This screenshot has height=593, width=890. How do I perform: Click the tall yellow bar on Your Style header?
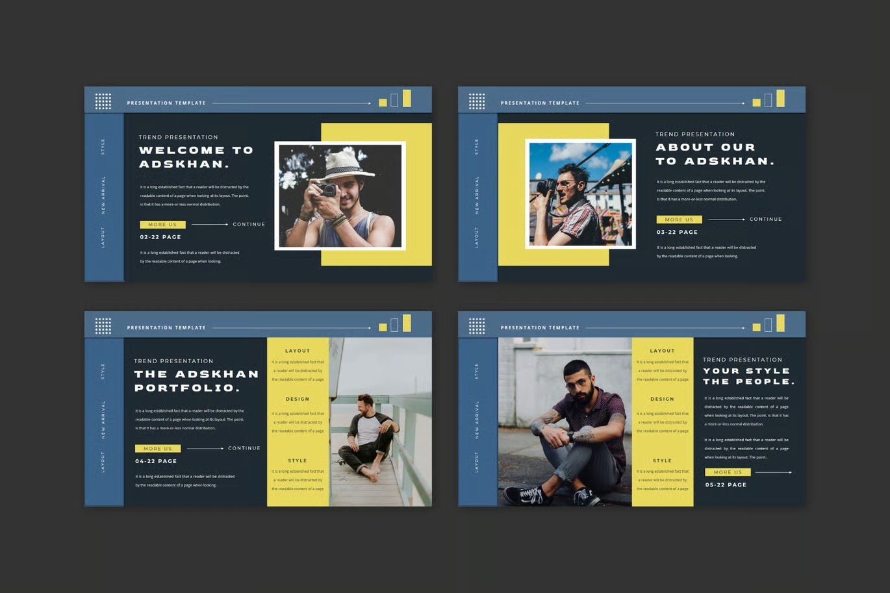(x=780, y=323)
